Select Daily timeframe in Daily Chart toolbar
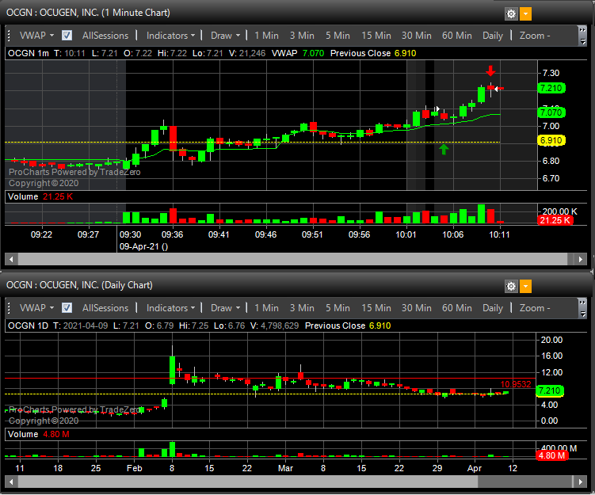This screenshot has height=495, width=595. 493,307
